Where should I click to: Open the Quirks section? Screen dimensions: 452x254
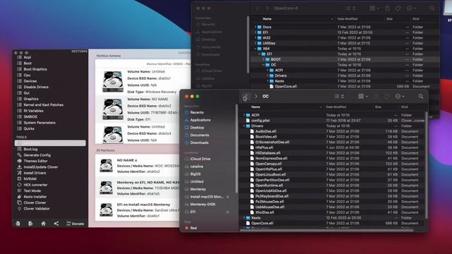pos(29,128)
